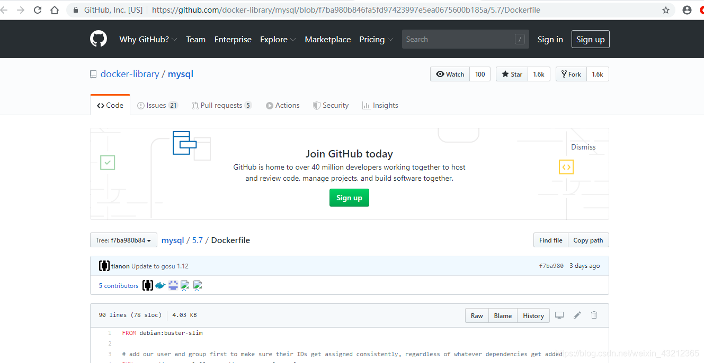Image resolution: width=704 pixels, height=363 pixels.
Task: Click tianon's avatar in commit row
Action: pyautogui.click(x=104, y=266)
